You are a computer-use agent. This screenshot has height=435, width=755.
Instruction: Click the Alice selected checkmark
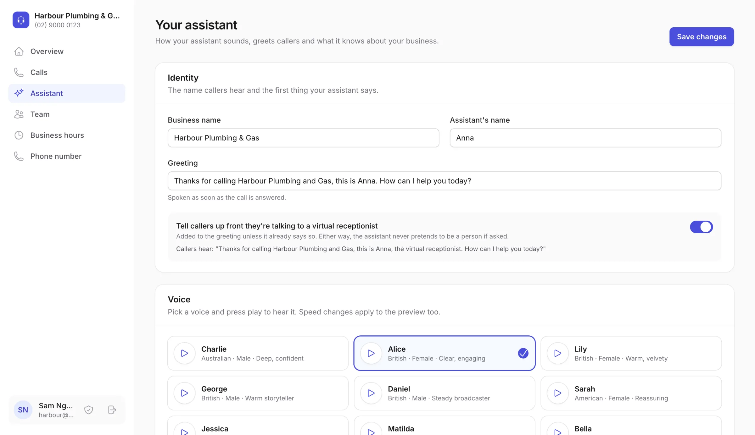[x=523, y=353]
